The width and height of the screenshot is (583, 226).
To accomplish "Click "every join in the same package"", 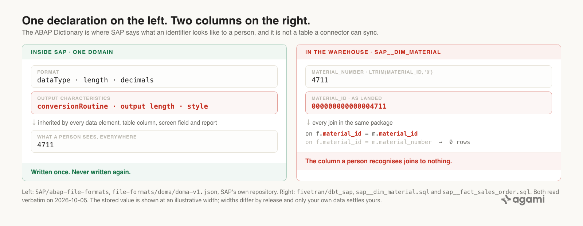I will pos(352,123).
